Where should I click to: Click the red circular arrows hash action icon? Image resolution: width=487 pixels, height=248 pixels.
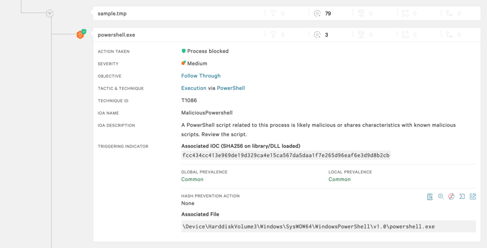tap(451, 197)
